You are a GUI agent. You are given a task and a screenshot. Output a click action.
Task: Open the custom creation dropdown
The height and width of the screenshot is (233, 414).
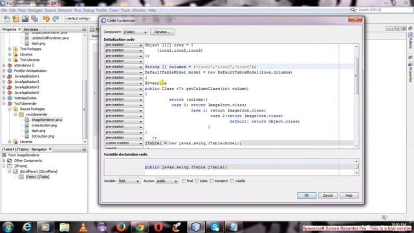point(124,143)
